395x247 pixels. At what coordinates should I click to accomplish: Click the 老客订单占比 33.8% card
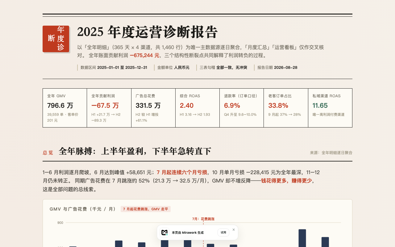[286, 108]
